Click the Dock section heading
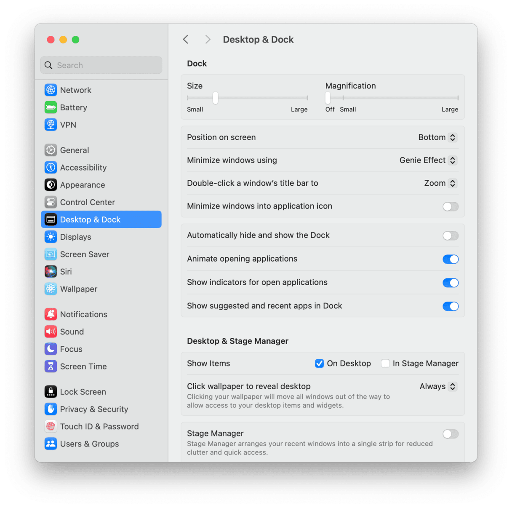Screen dimensions: 512x508 click(197, 64)
